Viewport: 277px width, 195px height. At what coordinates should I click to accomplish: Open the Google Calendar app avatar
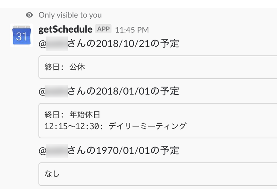click(x=22, y=35)
